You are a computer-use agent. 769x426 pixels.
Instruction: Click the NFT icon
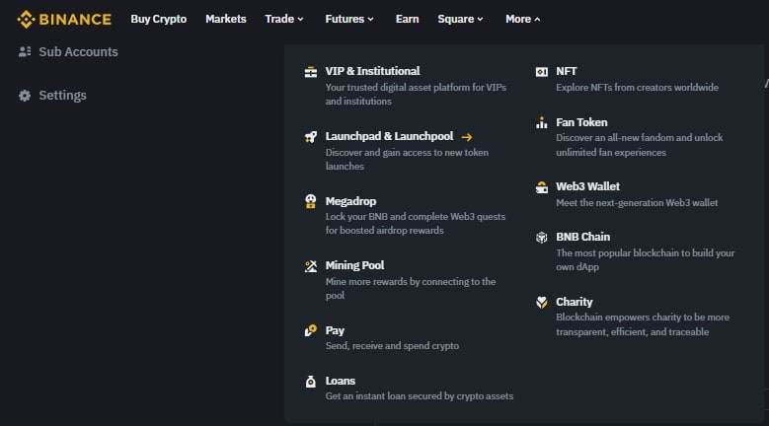coord(541,72)
